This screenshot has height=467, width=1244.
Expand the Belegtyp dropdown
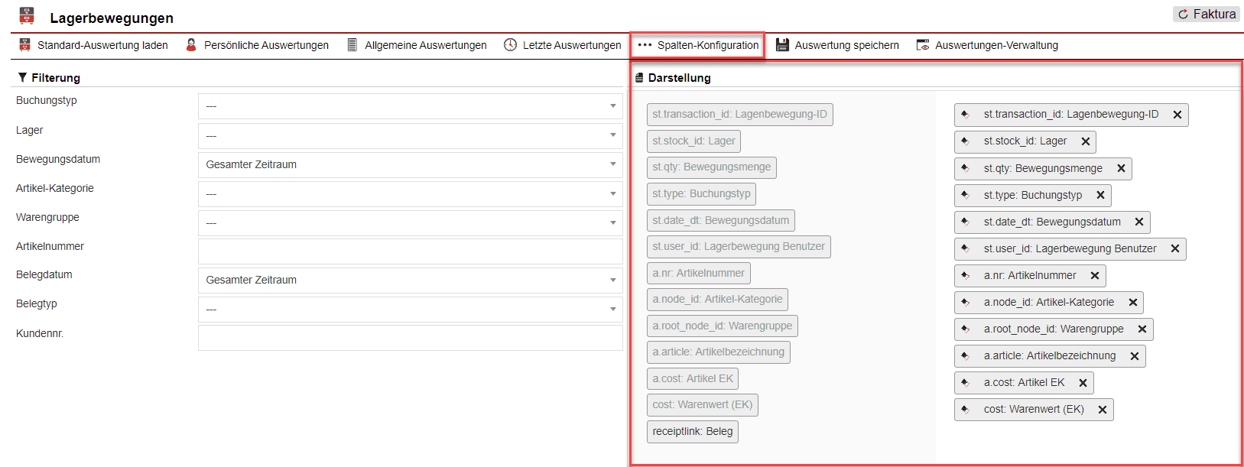tap(410, 310)
